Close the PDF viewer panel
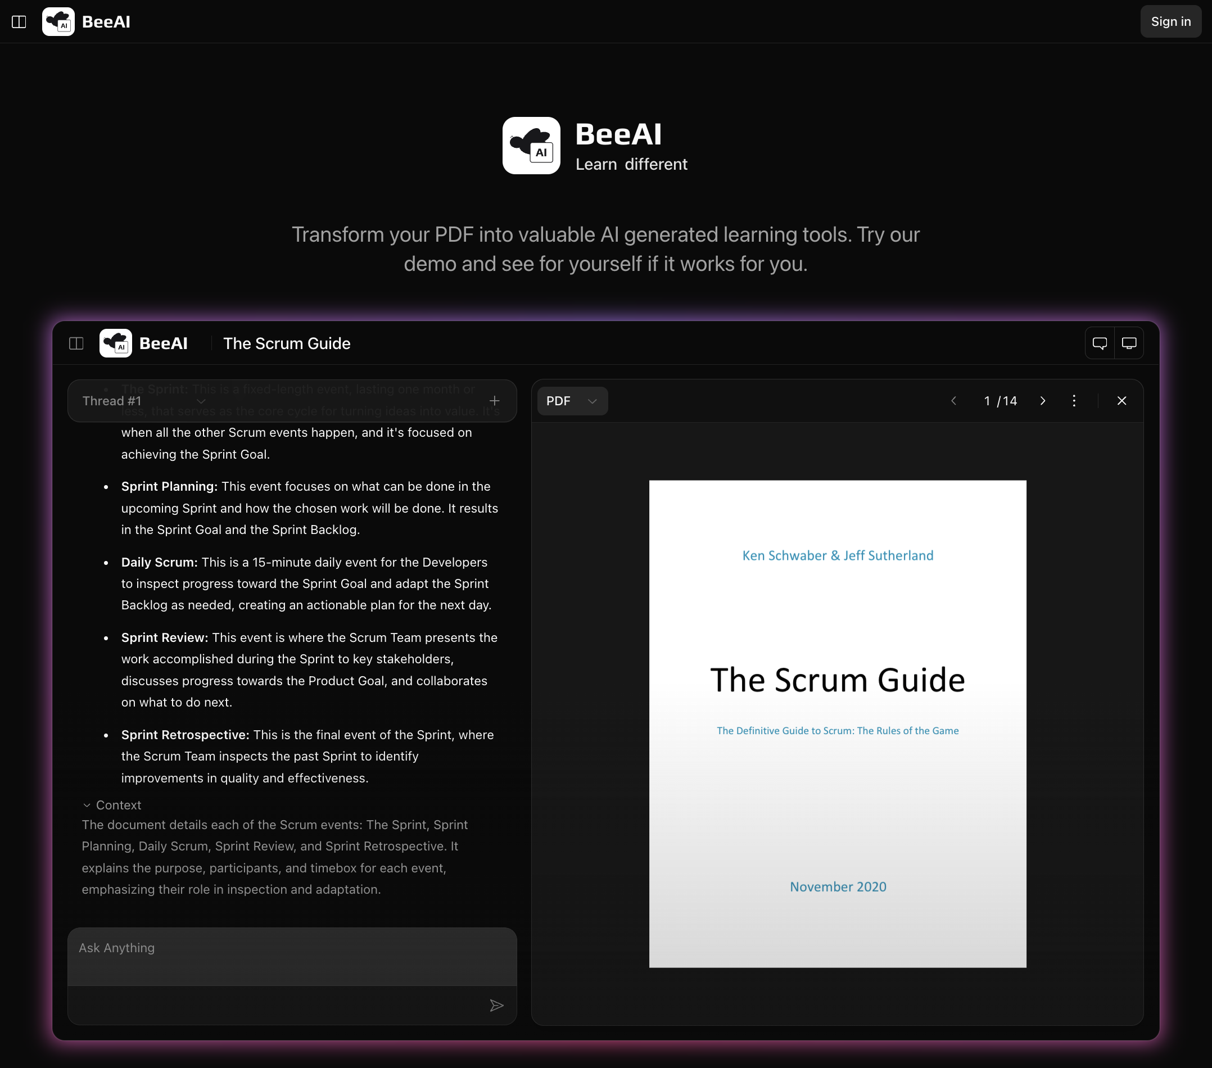The width and height of the screenshot is (1212, 1068). [x=1121, y=401]
